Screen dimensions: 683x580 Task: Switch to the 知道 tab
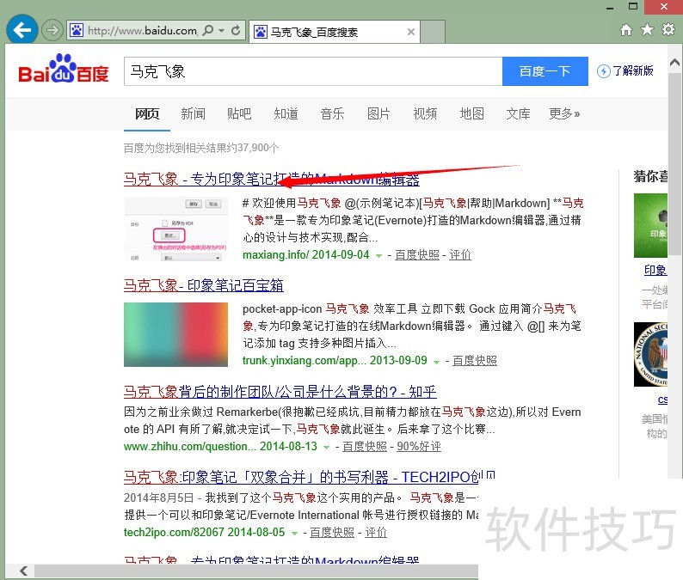286,114
